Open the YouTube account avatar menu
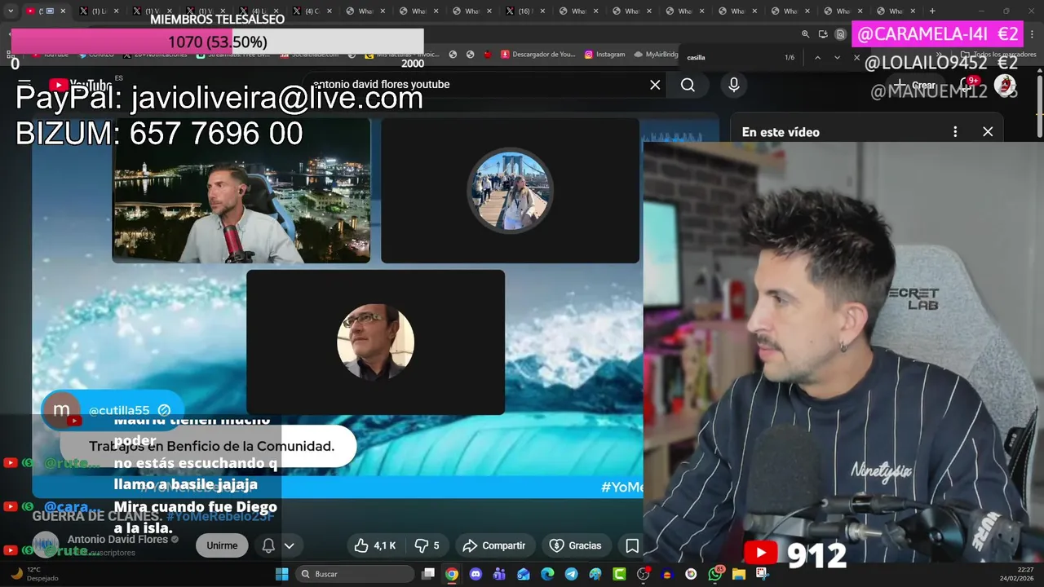Viewport: 1044px width, 587px height. coord(1005,85)
